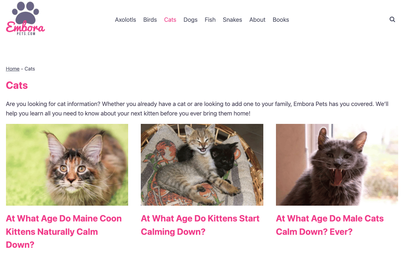Navigate to the Dogs section
This screenshot has height=259, width=402.
190,20
